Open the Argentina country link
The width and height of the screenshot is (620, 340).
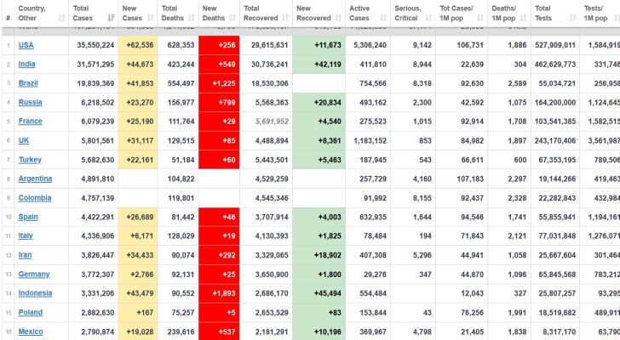pyautogui.click(x=35, y=178)
